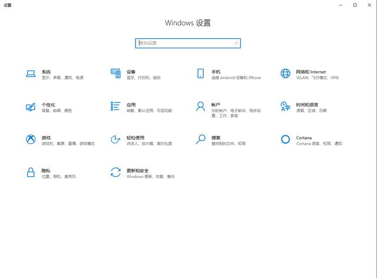Click the WLAN、飞行模式、VPN description

318,78
